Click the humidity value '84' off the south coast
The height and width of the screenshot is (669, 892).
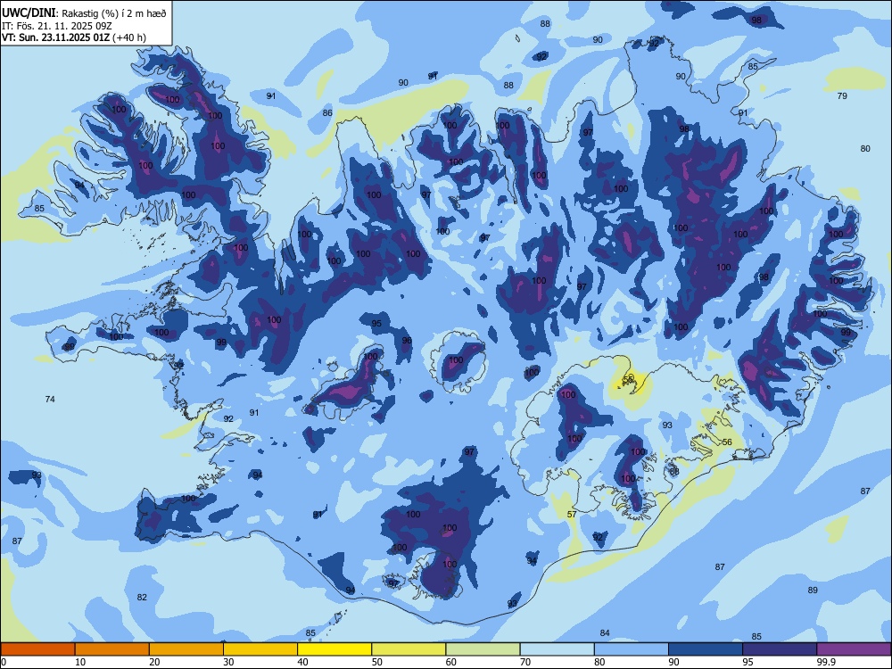[605, 633]
